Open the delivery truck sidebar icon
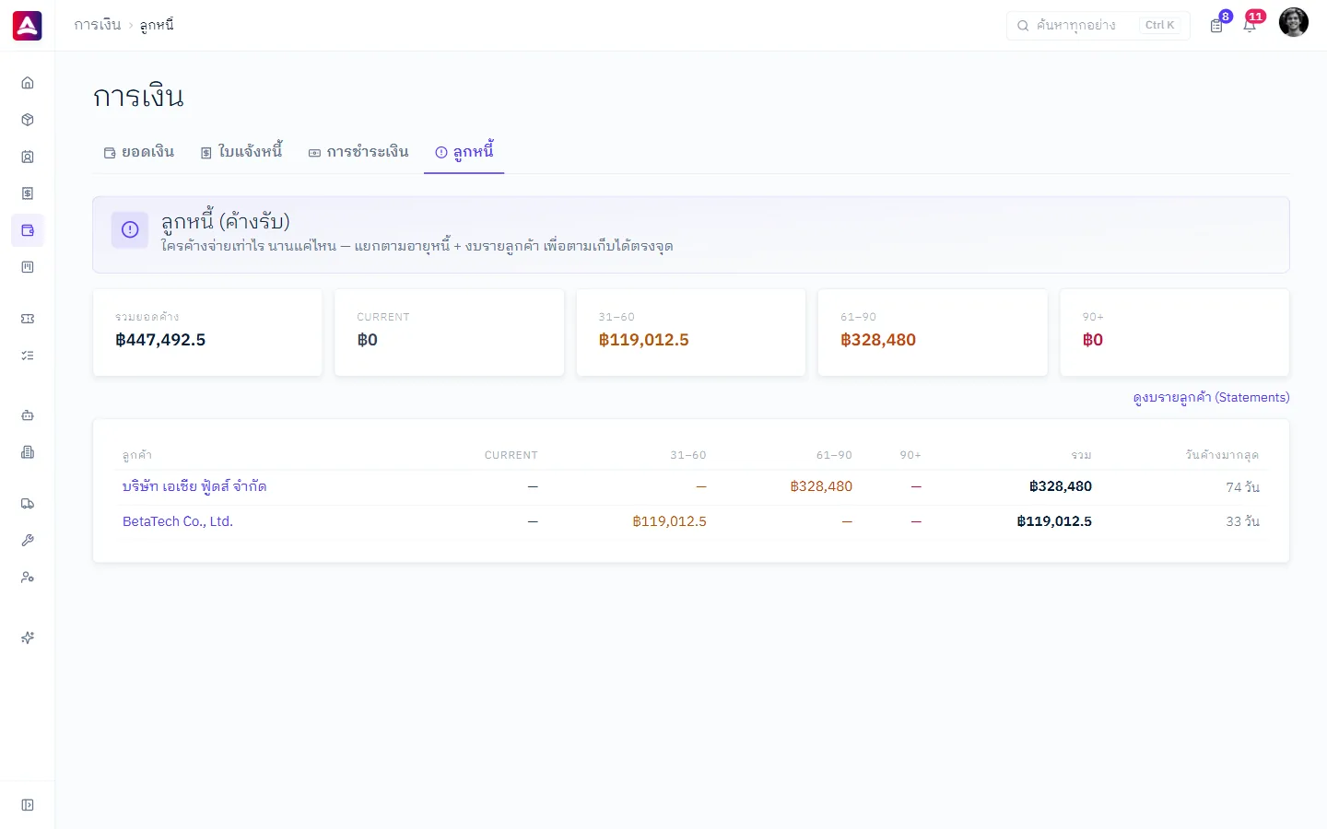Image resolution: width=1327 pixels, height=829 pixels. (x=28, y=504)
